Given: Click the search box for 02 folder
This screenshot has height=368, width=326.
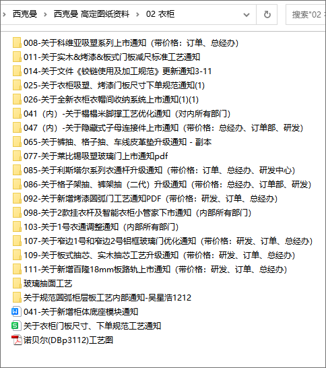Looking at the screenshot, I should point(306,15).
